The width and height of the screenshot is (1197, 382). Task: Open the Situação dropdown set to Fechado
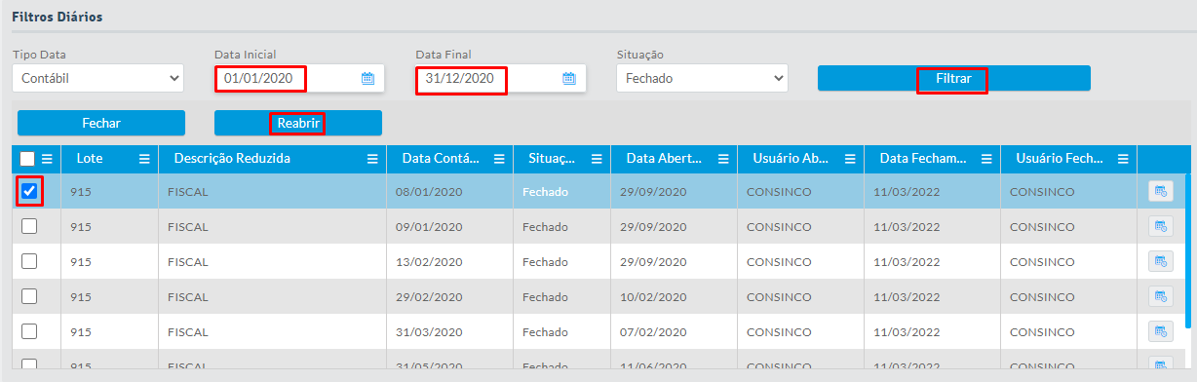pos(702,78)
